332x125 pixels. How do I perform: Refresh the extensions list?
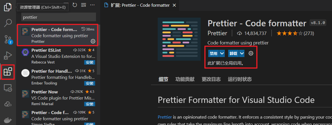(75, 5)
